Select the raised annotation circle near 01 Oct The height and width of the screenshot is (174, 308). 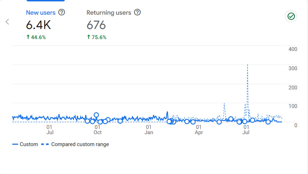coord(96,115)
